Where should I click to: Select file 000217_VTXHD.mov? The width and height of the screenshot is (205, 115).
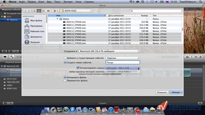76,43
